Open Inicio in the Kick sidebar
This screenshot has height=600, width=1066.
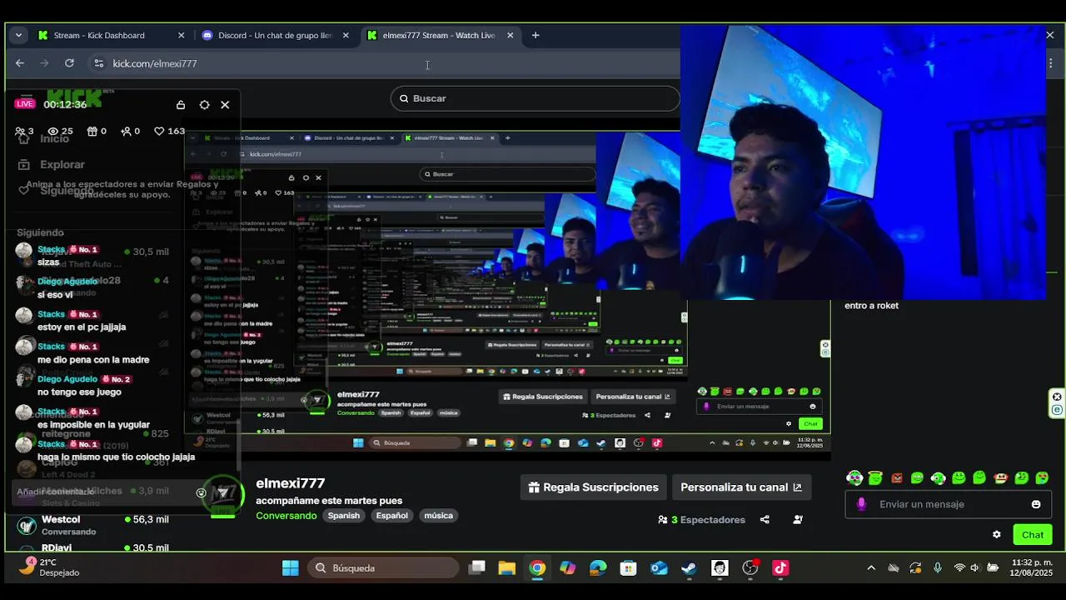tap(54, 138)
